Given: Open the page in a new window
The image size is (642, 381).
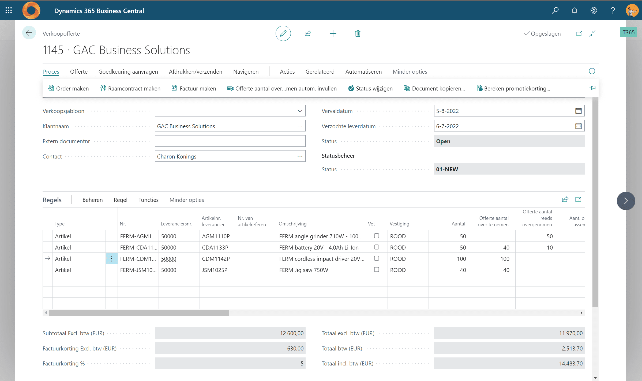Looking at the screenshot, I should tap(579, 33).
